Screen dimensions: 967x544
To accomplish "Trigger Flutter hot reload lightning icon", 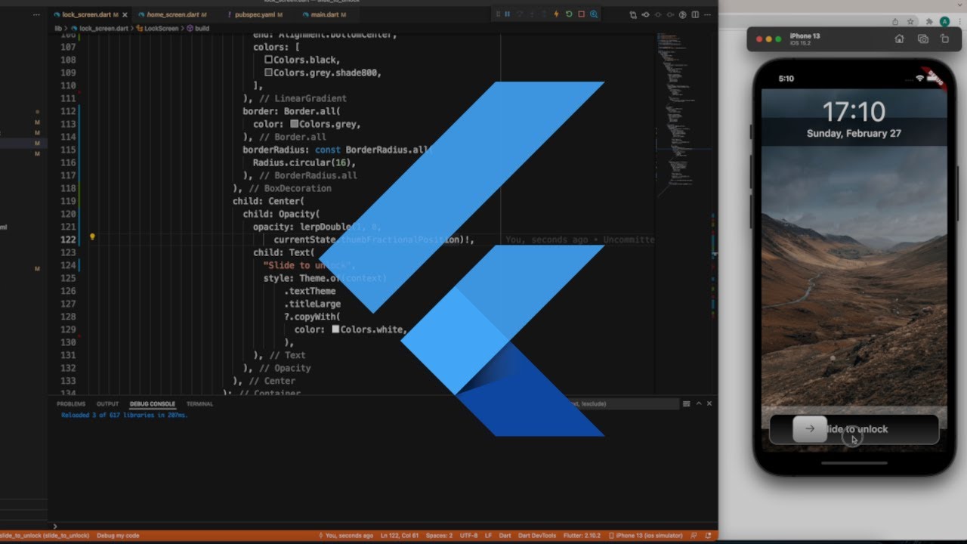I will point(557,14).
